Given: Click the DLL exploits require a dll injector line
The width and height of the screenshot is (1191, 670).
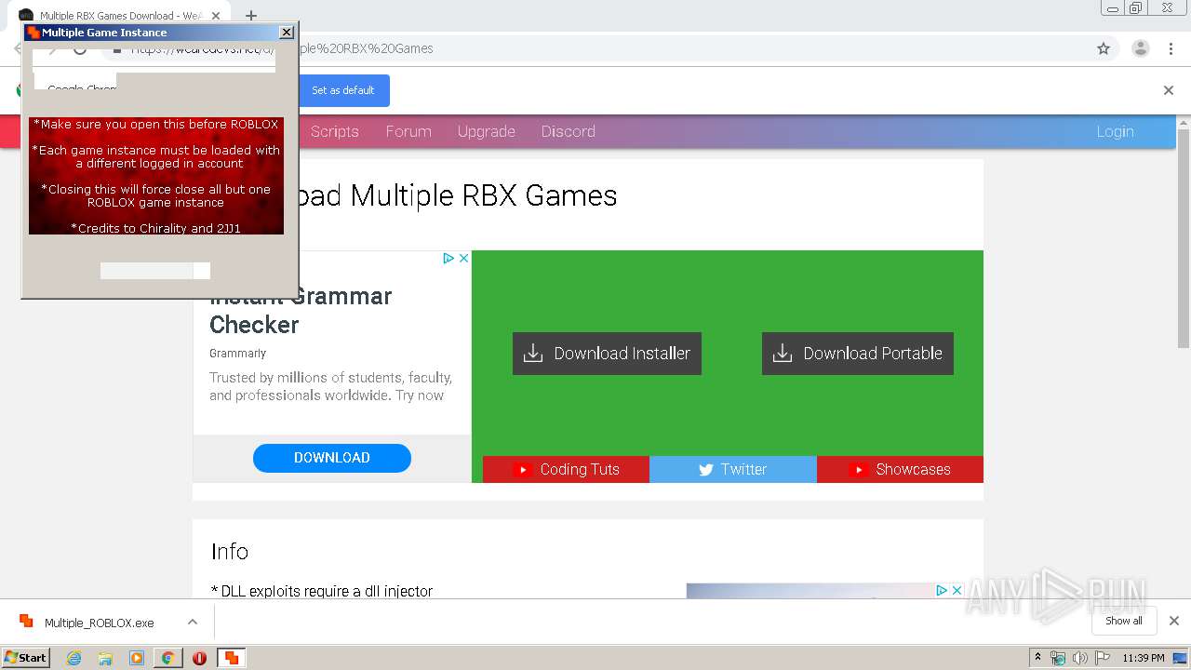Looking at the screenshot, I should (322, 591).
